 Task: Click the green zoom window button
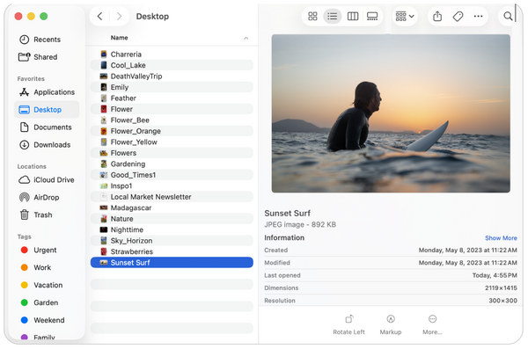click(x=43, y=16)
